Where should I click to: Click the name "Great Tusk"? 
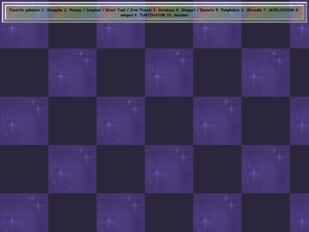click(x=116, y=10)
